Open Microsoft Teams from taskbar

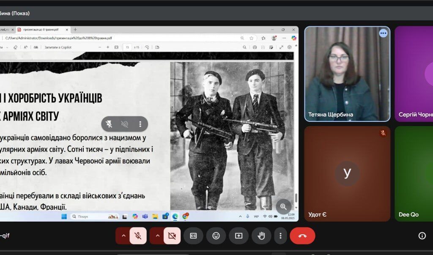click(x=145, y=217)
